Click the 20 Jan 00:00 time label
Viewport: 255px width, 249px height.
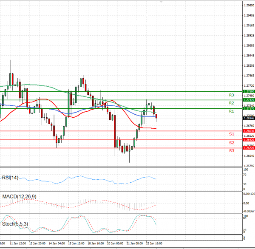[115, 243]
